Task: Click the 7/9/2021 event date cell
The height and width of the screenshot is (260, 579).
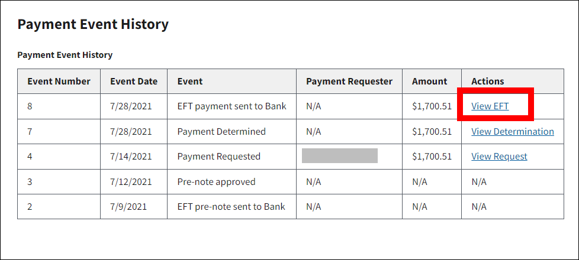Action: tap(128, 207)
